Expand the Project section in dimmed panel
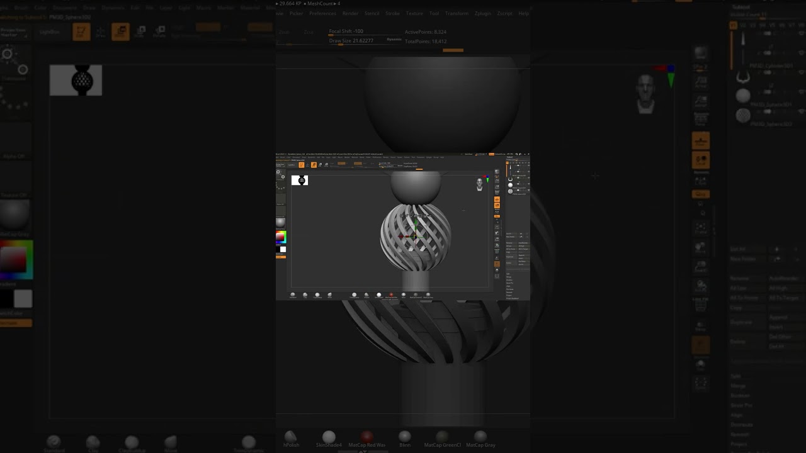 tap(739, 444)
